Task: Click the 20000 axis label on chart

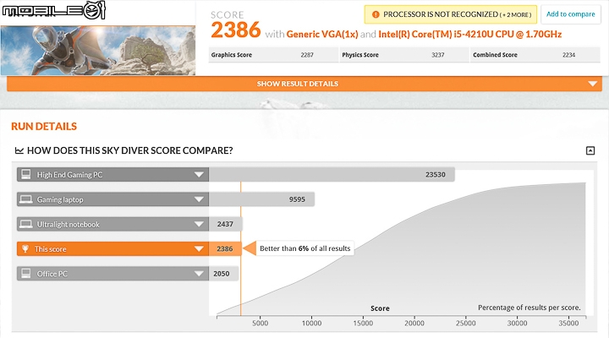Action: pyautogui.click(x=414, y=324)
